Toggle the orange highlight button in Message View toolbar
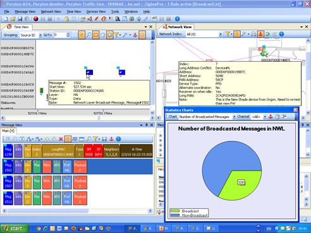 [68, 139]
